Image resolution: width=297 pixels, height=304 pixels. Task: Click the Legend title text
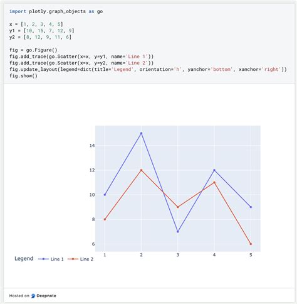(x=24, y=259)
